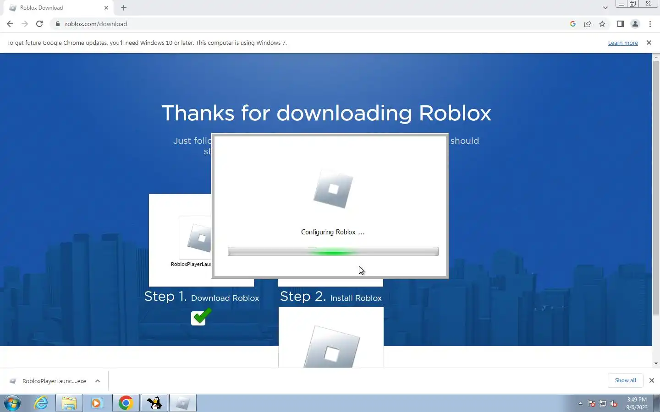The width and height of the screenshot is (660, 412).
Task: Go back to the previous page
Action: coord(10,24)
